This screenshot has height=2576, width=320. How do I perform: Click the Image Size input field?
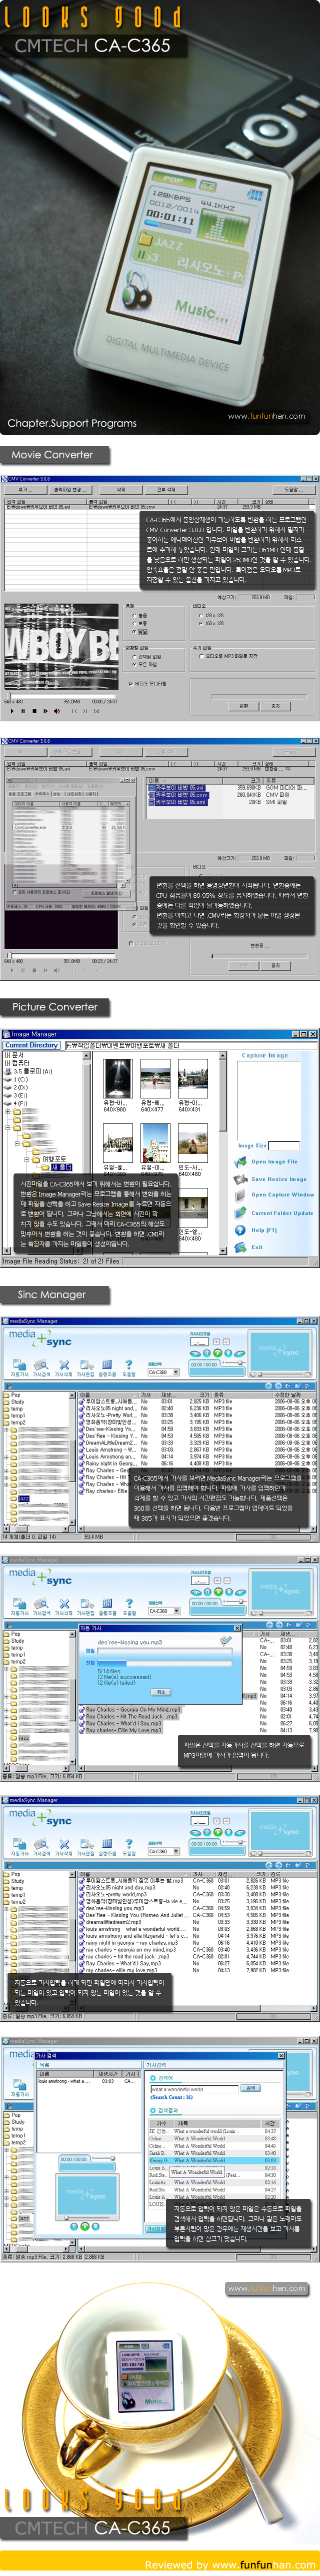[284, 1145]
